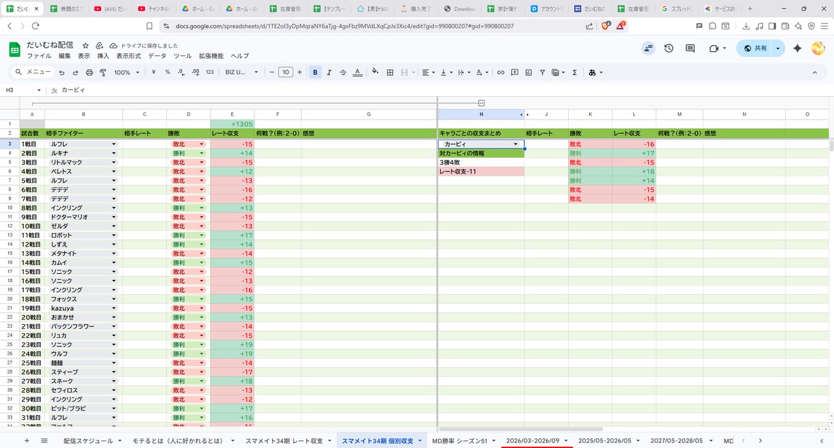Add a new sheet with the plus button

27,440
